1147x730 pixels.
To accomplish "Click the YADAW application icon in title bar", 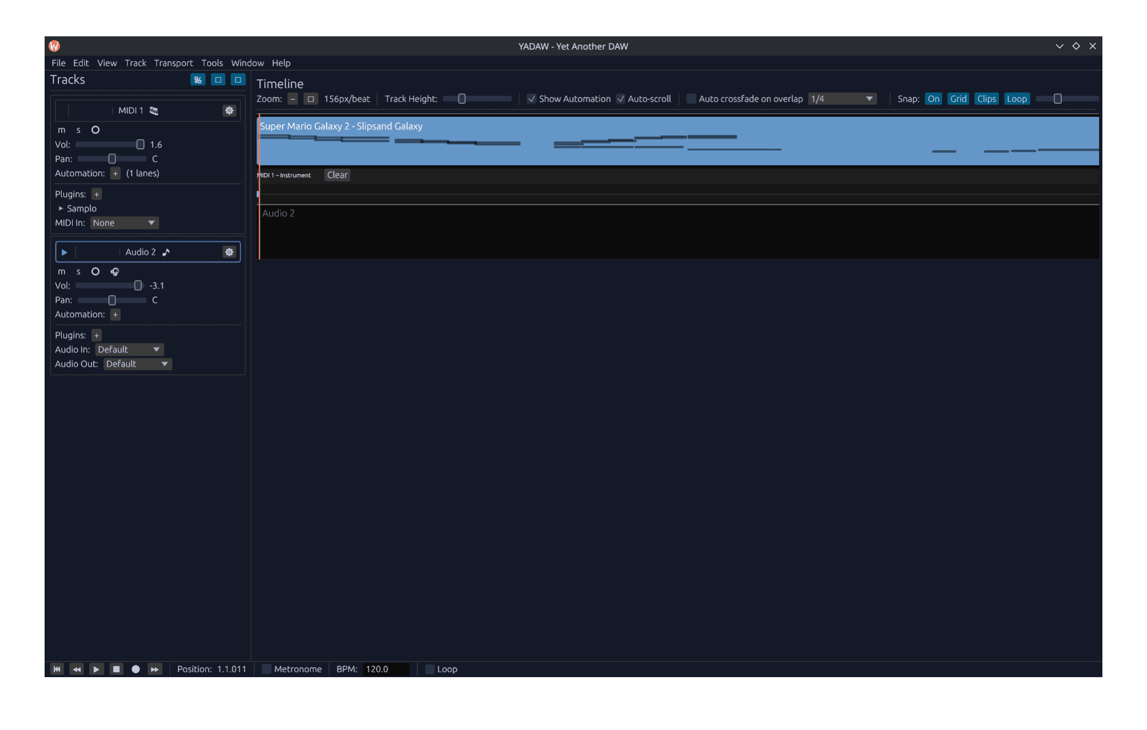I will [54, 46].
